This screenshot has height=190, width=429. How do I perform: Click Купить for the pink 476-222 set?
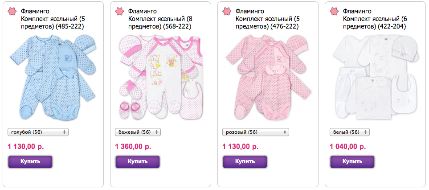245,161
